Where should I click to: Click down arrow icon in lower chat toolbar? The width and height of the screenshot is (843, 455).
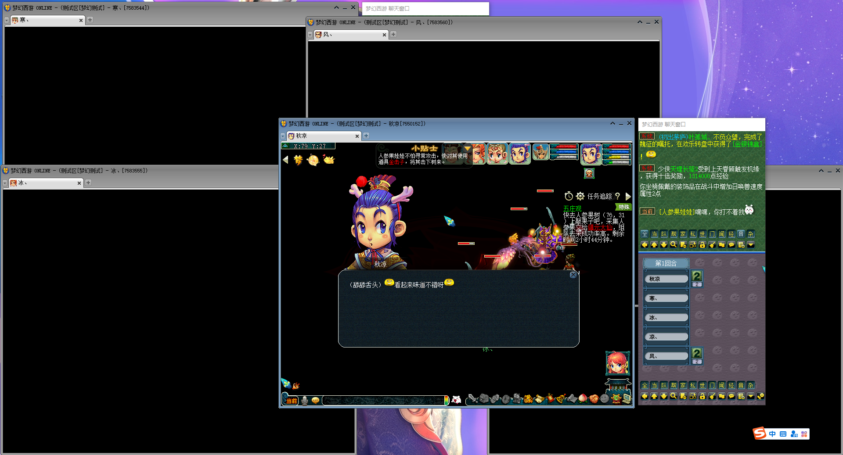[x=664, y=396]
